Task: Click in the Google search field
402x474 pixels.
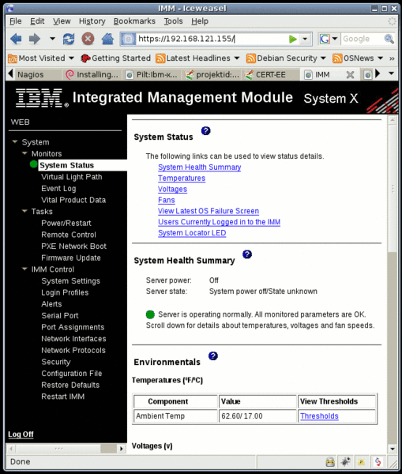Action: (362, 39)
